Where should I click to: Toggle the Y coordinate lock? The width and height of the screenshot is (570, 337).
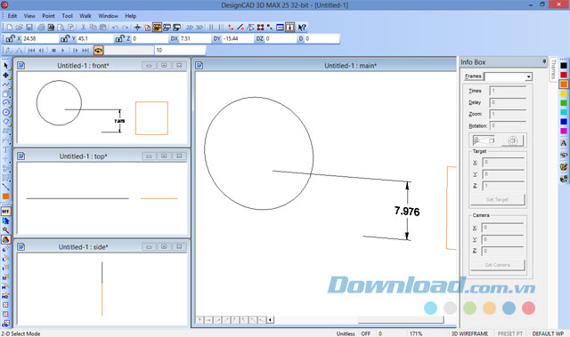point(65,38)
